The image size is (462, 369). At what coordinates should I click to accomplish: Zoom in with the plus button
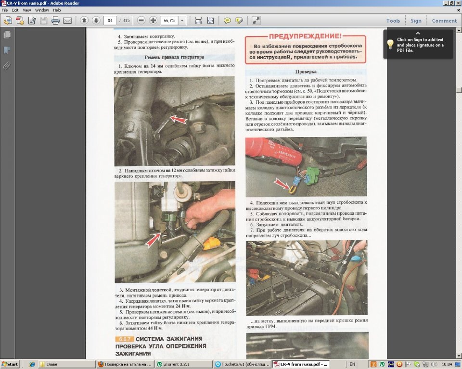click(x=153, y=21)
